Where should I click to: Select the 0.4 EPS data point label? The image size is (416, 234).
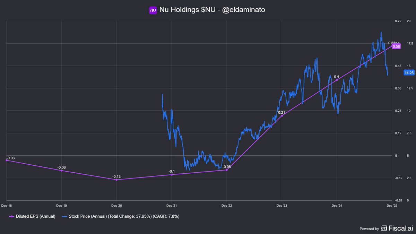click(x=336, y=77)
